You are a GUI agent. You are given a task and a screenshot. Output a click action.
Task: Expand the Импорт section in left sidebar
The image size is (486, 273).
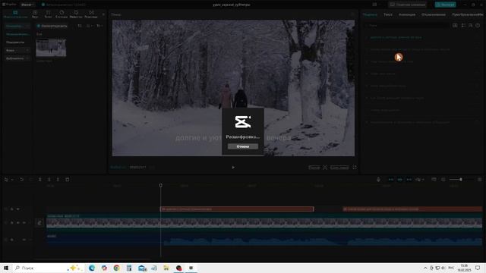[x=17, y=27]
